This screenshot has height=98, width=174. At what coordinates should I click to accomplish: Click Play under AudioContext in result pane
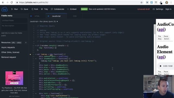pos(160,36)
